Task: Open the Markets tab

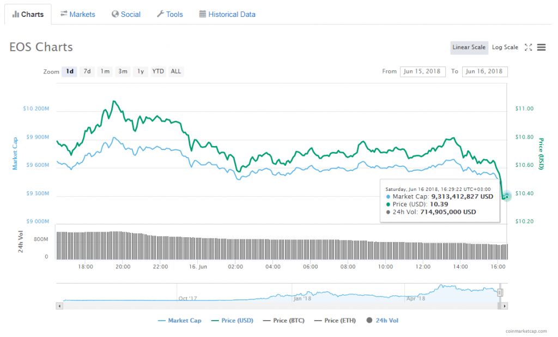Action: [x=77, y=14]
